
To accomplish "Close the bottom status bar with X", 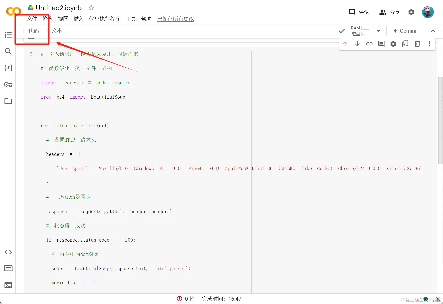I will point(438,299).
